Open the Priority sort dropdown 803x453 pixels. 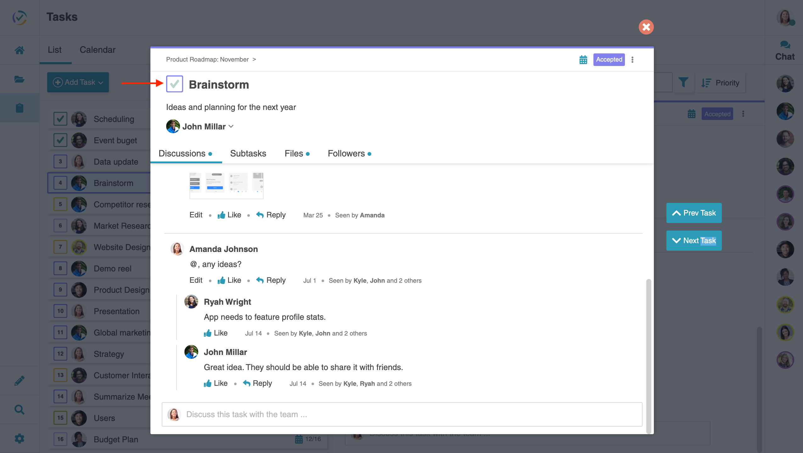tap(721, 83)
